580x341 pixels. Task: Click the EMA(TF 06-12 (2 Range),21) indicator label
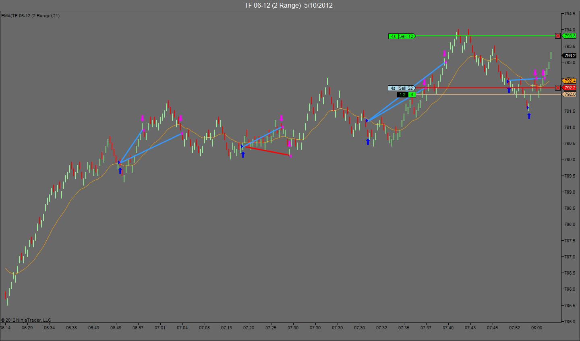pyautogui.click(x=30, y=16)
